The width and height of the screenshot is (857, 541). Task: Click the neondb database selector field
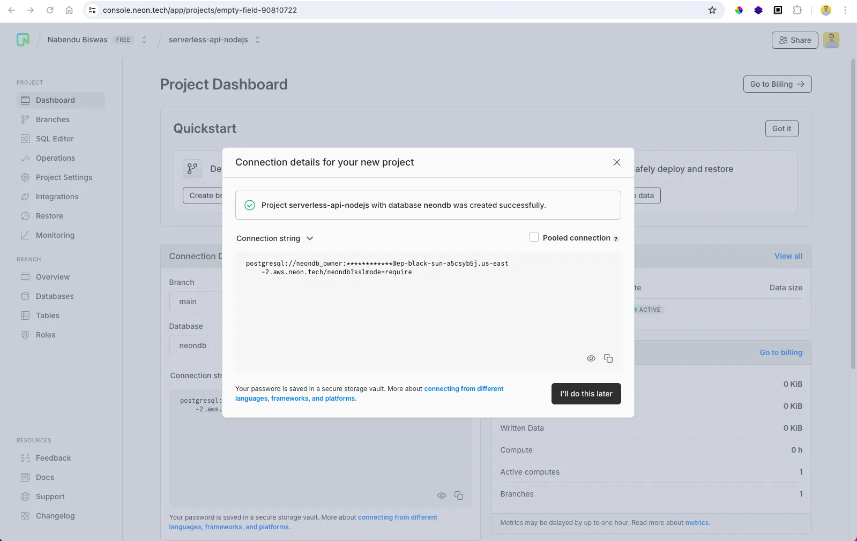pyautogui.click(x=196, y=345)
